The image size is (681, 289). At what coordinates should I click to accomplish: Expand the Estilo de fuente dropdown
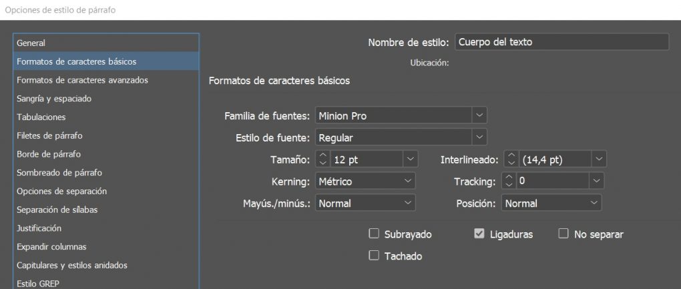point(479,137)
